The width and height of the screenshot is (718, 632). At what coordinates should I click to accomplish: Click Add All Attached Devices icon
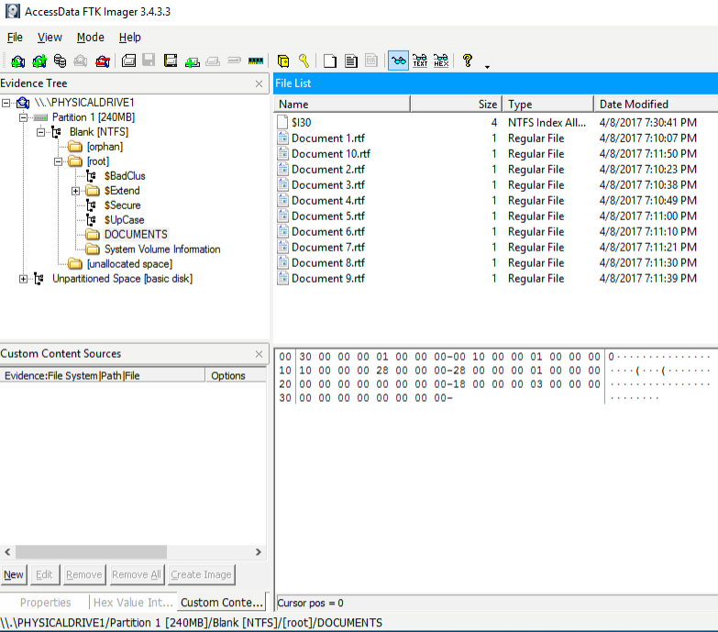click(x=39, y=61)
